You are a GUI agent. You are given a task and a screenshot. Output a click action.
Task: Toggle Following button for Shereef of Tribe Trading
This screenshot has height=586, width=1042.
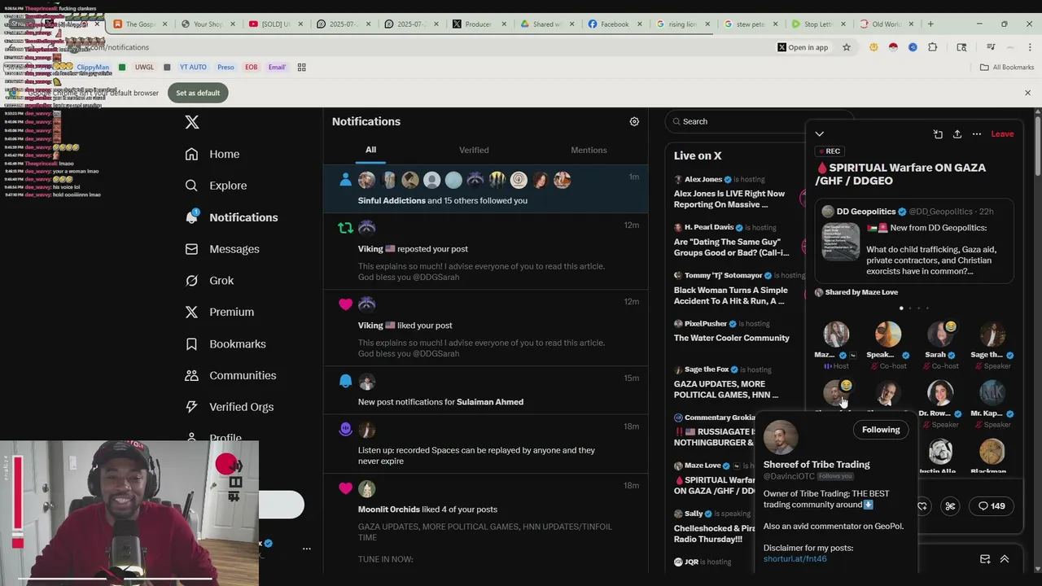(x=881, y=430)
